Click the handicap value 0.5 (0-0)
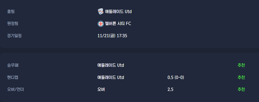The height and width of the screenshot is (102, 259). tap(175, 77)
